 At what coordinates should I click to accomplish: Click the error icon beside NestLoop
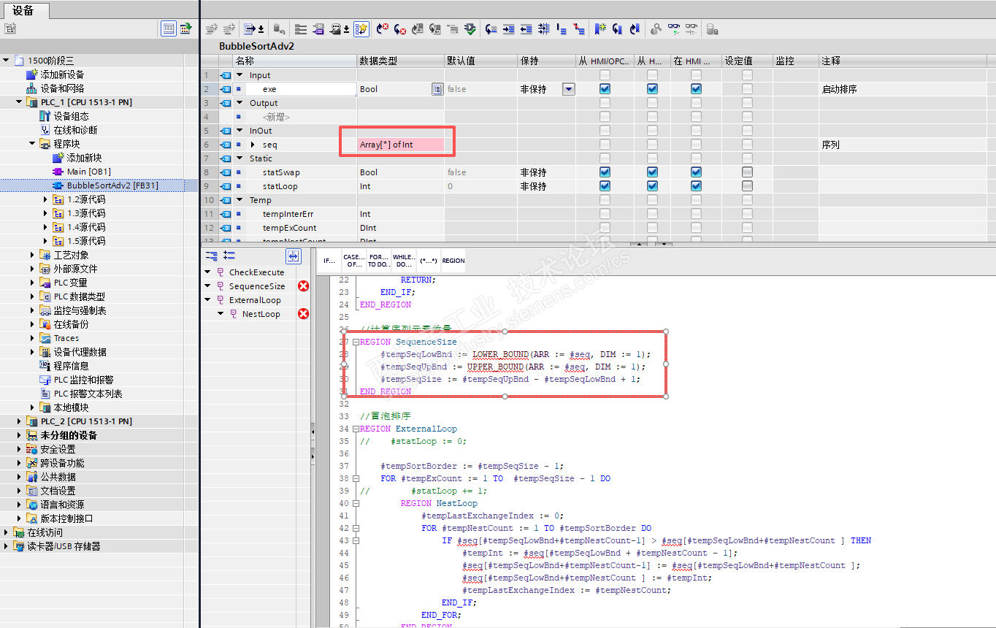click(x=303, y=314)
